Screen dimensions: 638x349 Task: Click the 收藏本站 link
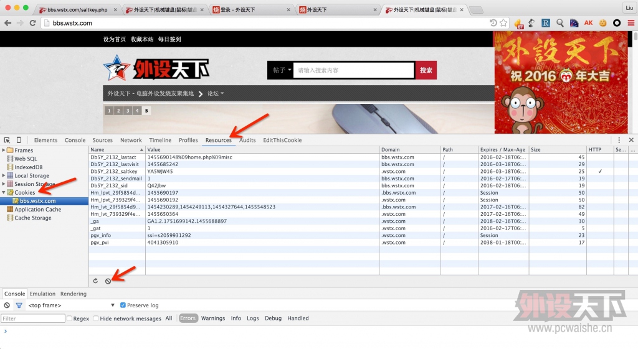pyautogui.click(x=142, y=39)
